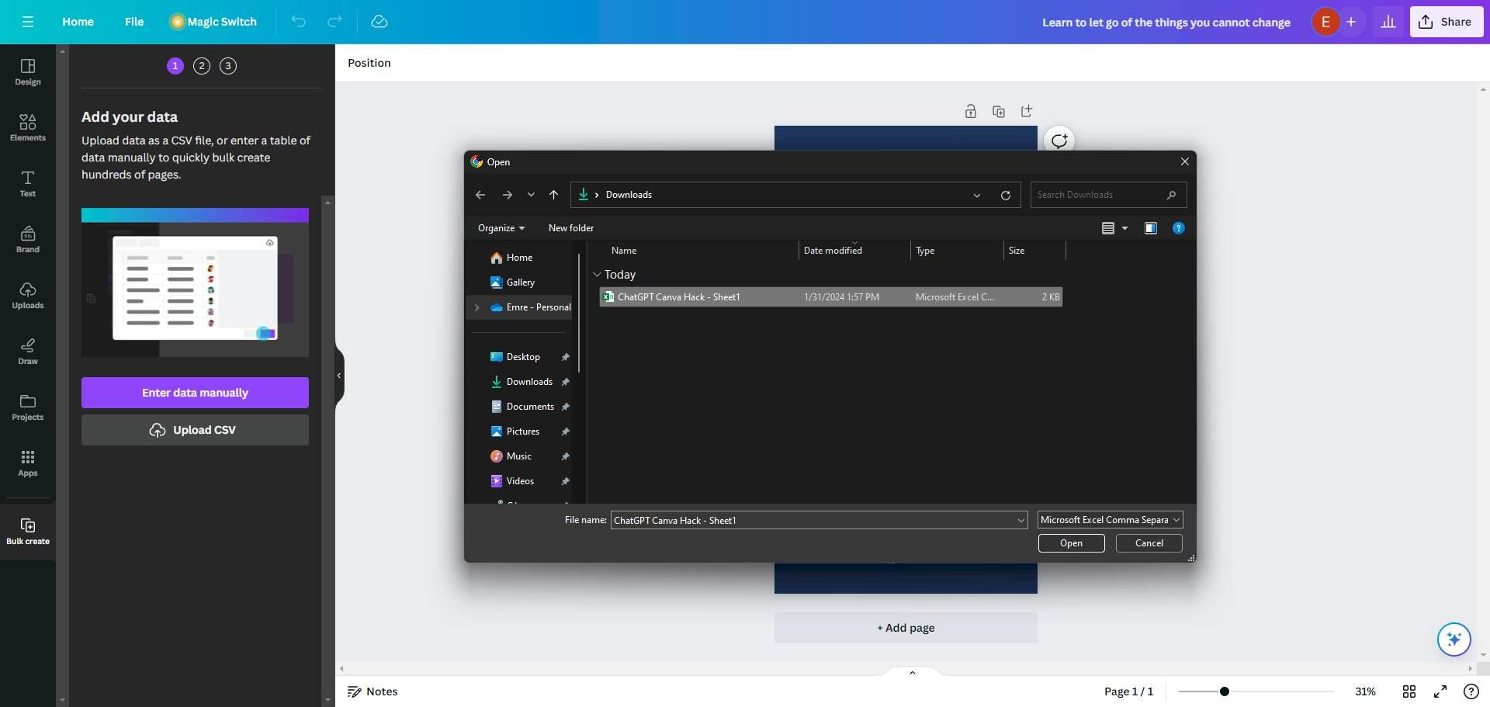The width and height of the screenshot is (1490, 707).
Task: Open the Apps grid panel
Action: (28, 463)
